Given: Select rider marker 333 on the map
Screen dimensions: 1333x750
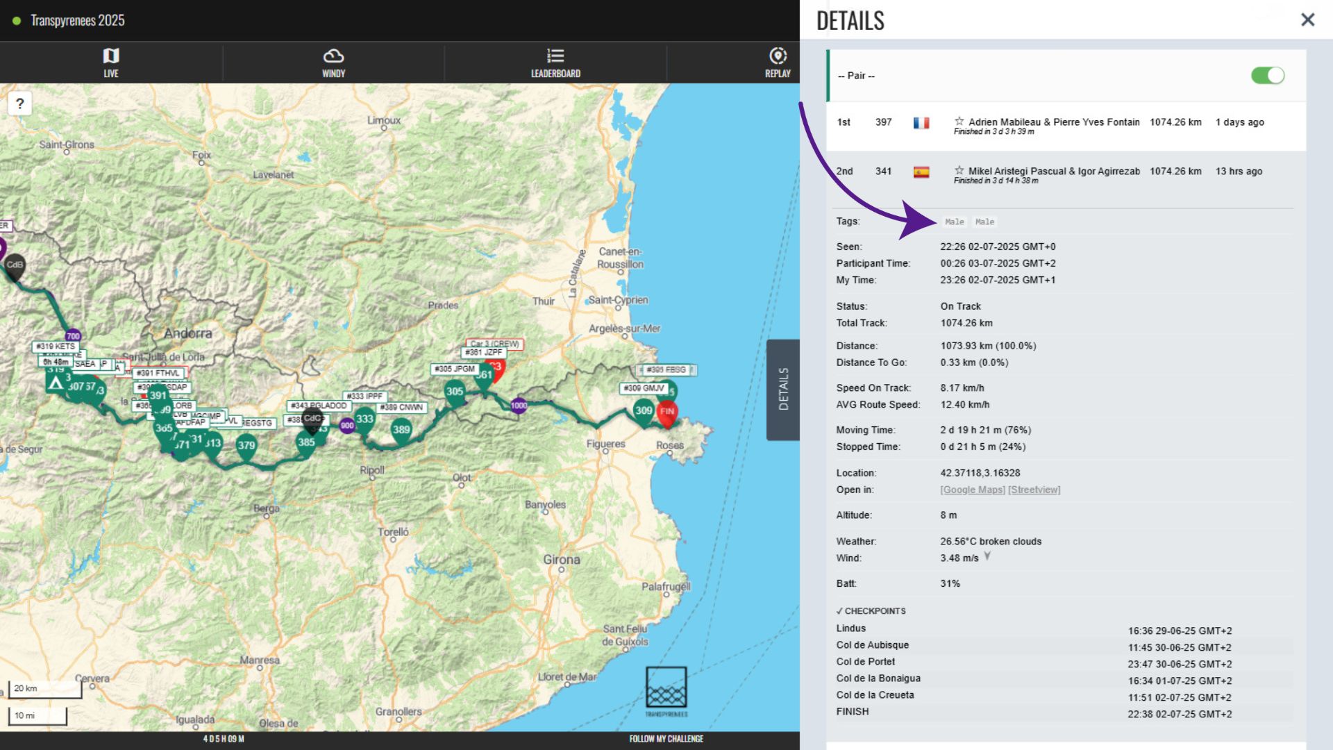Looking at the screenshot, I should pyautogui.click(x=364, y=419).
